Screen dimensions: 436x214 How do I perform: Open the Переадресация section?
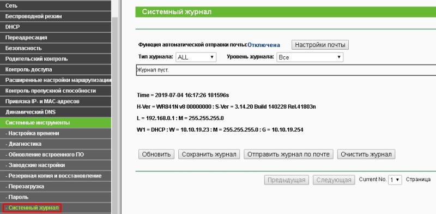point(56,37)
